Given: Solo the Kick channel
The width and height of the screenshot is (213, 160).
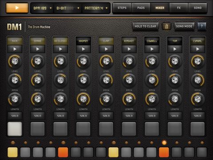Looking at the screenshot, I should point(15,116).
